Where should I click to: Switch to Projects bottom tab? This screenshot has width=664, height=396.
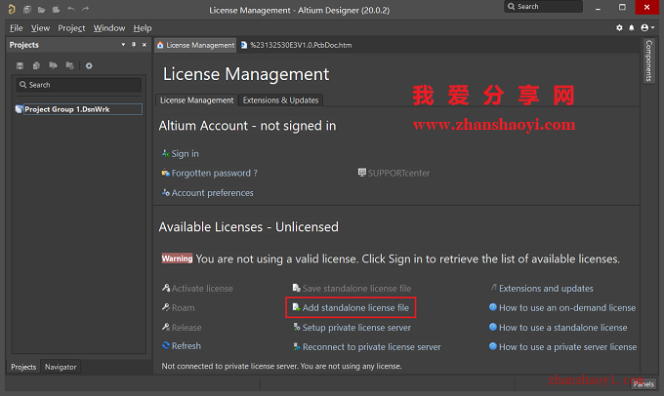tap(23, 367)
